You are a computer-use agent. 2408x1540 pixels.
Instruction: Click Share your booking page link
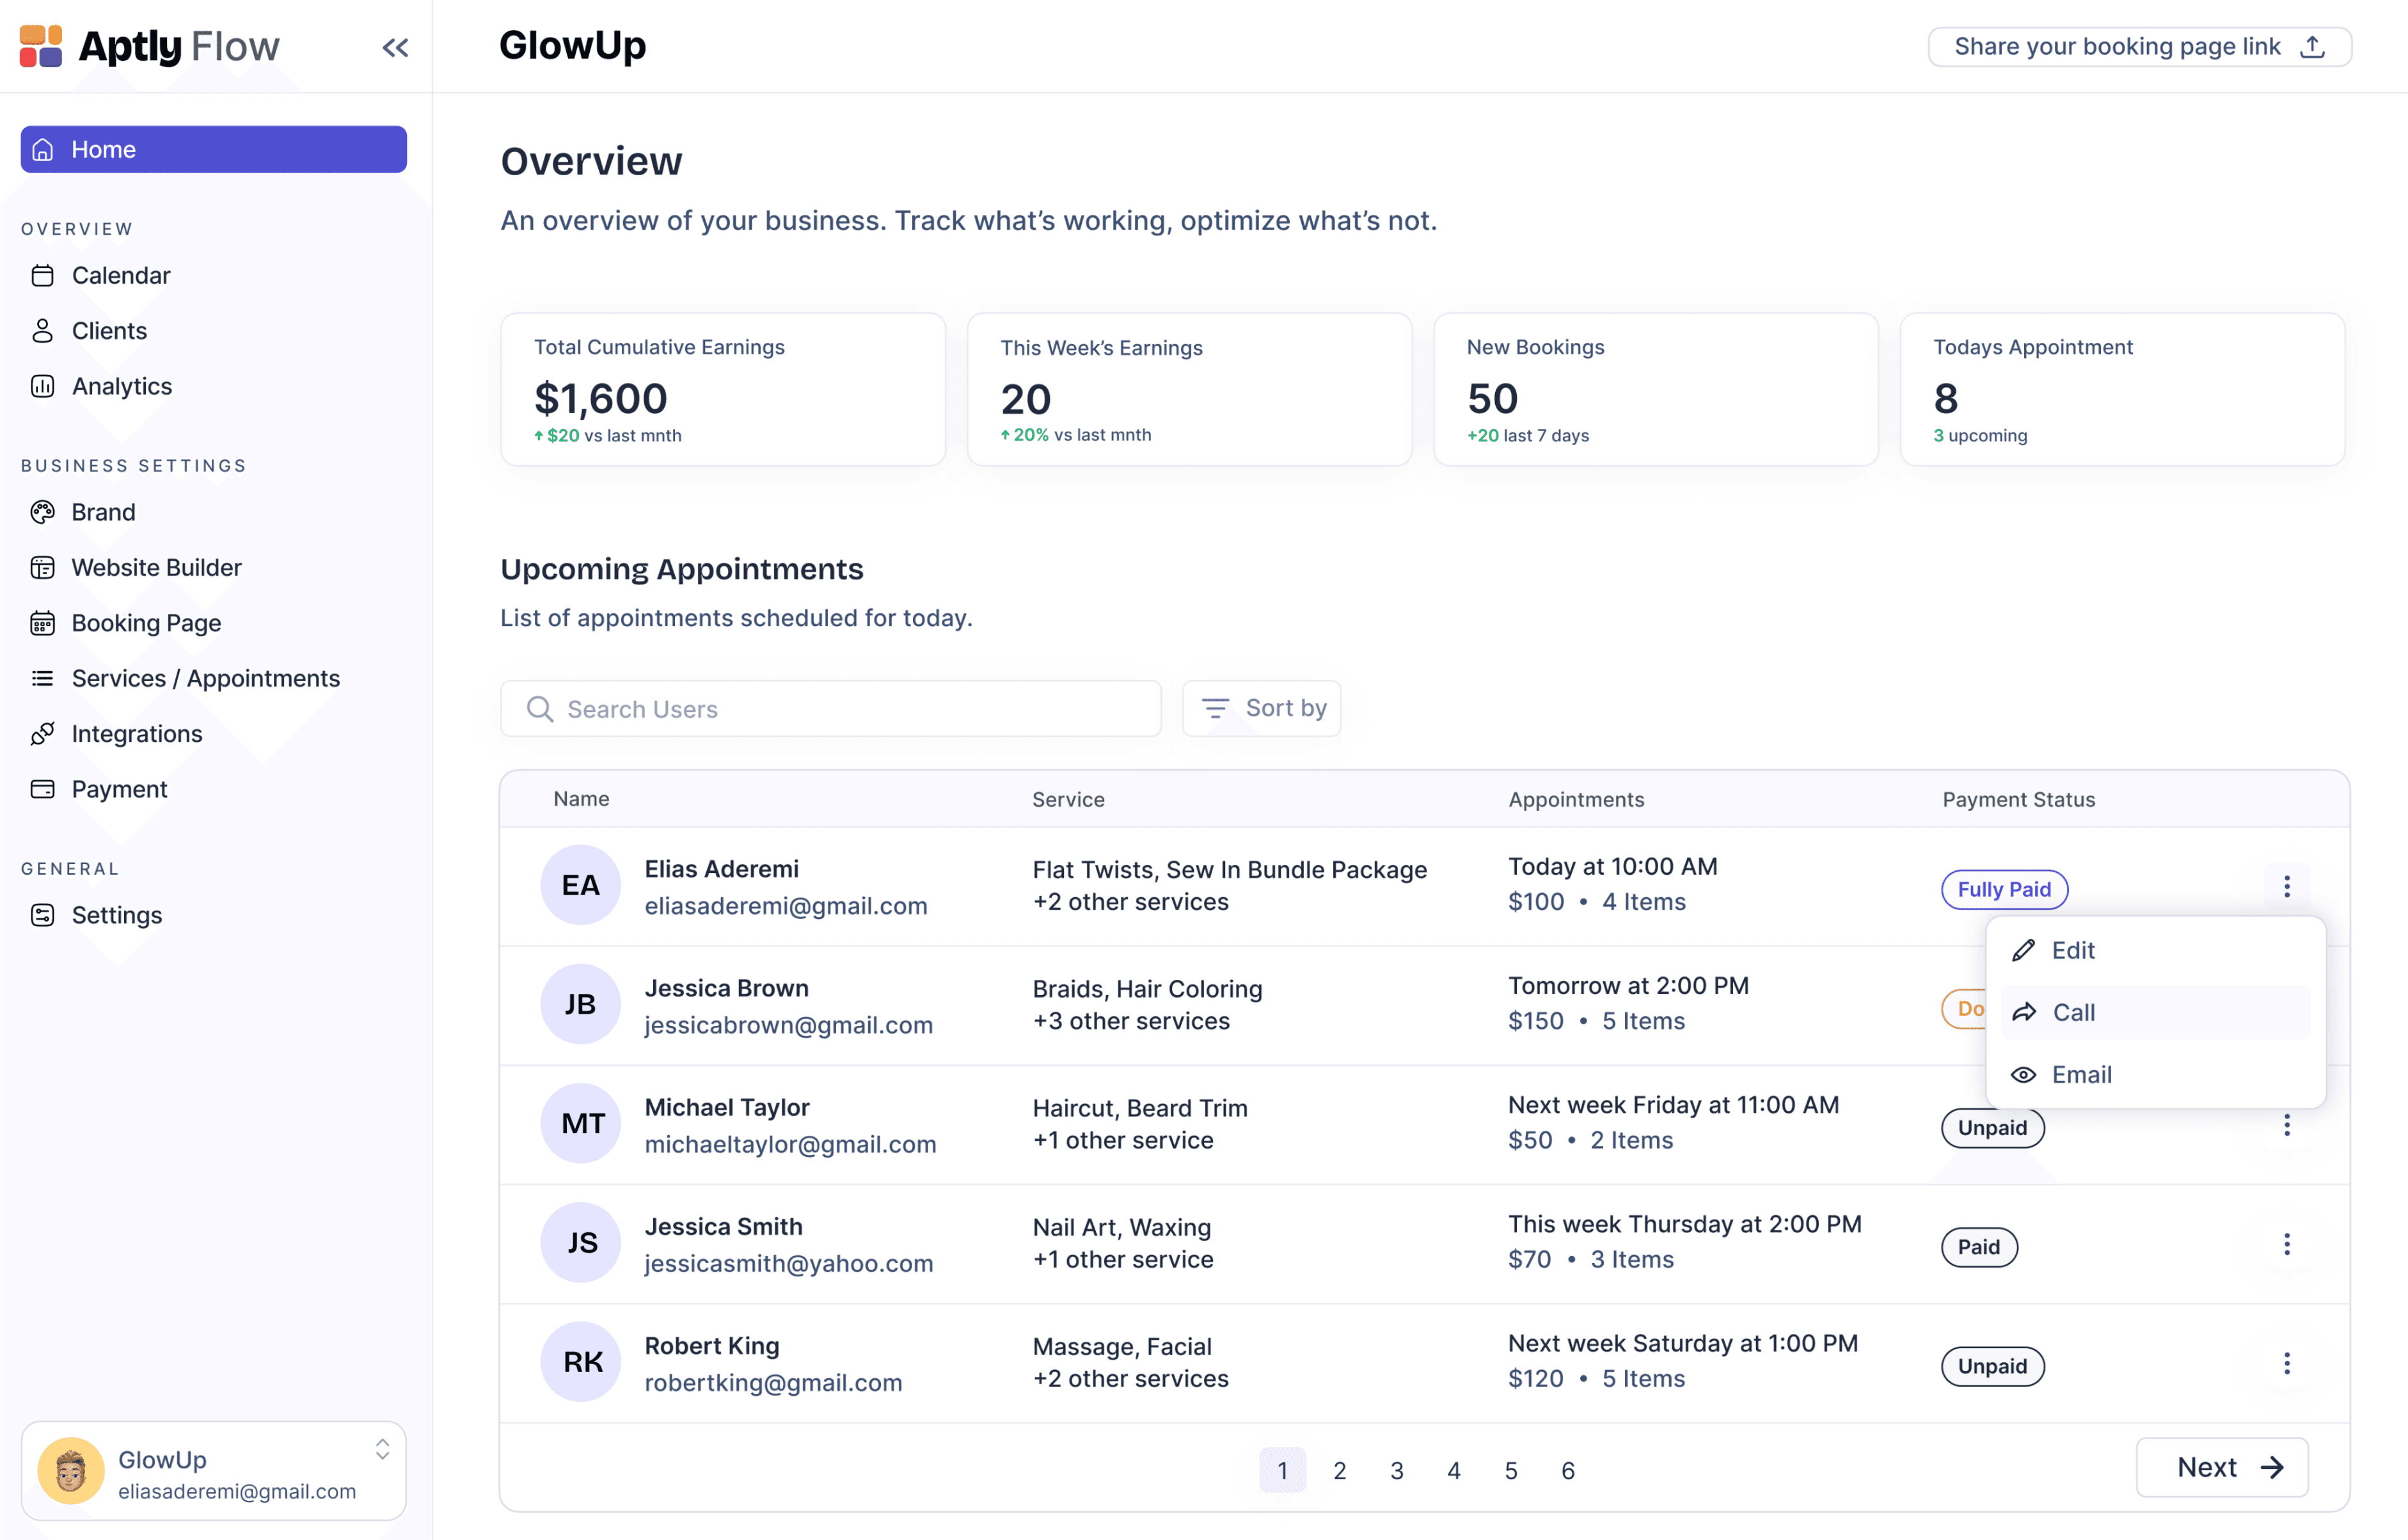pos(2139,47)
